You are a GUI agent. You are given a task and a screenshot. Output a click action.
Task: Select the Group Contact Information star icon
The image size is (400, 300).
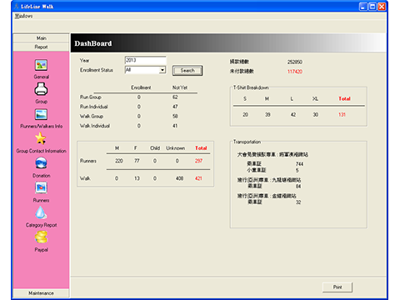click(41, 138)
